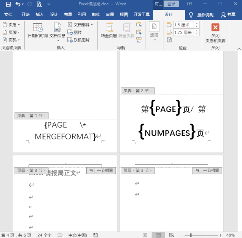Open the 选项 options dropdown
Screen dimensions: 242x238
click(155, 31)
